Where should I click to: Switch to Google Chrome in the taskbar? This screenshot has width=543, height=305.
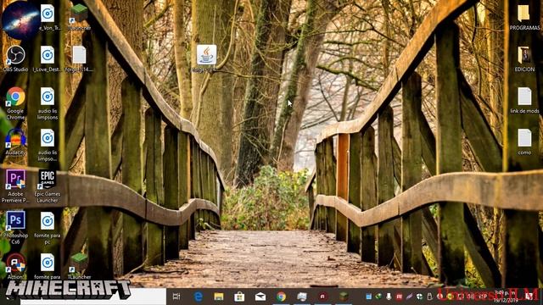281,297
